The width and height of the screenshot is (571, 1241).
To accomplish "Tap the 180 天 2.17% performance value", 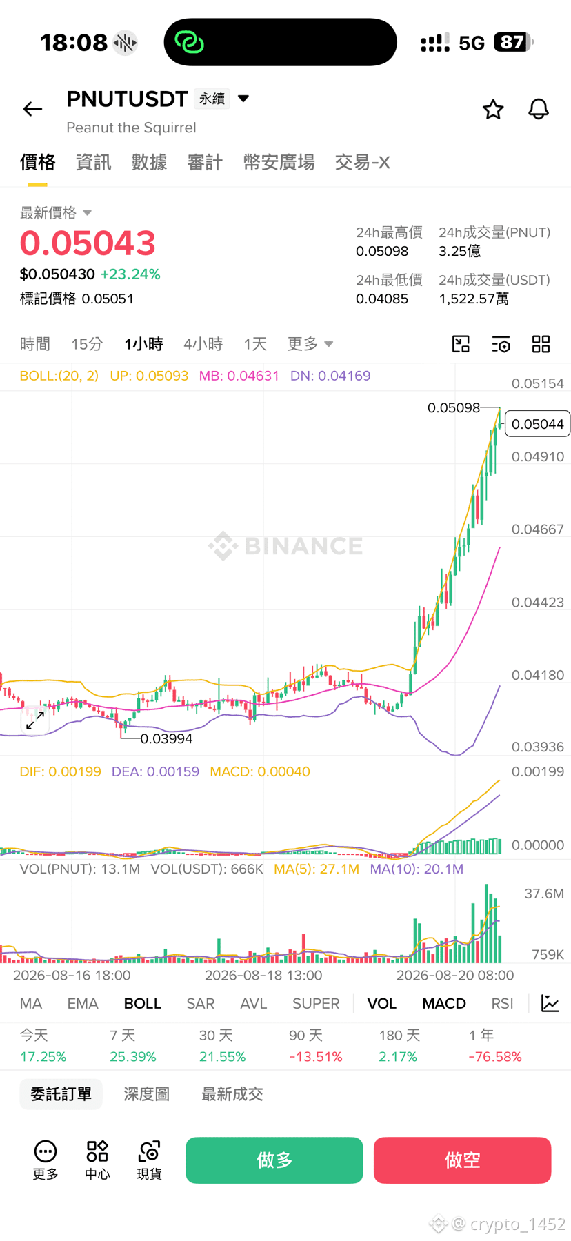I will click(398, 1047).
